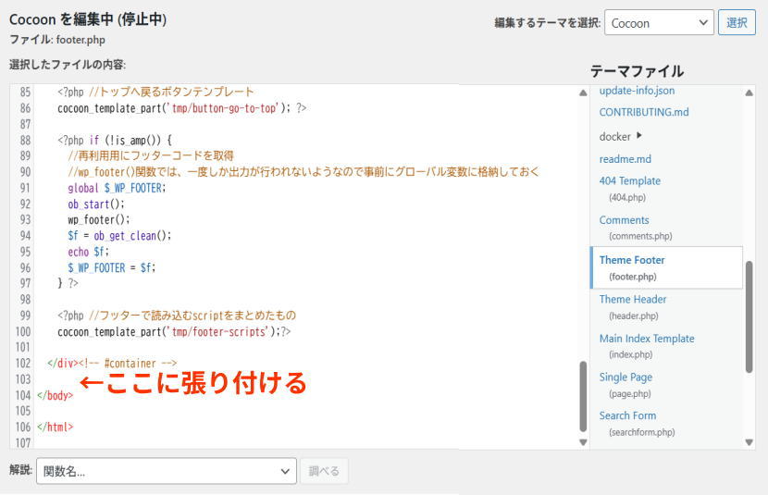
Task: Open readme.md file link
Action: 625,159
